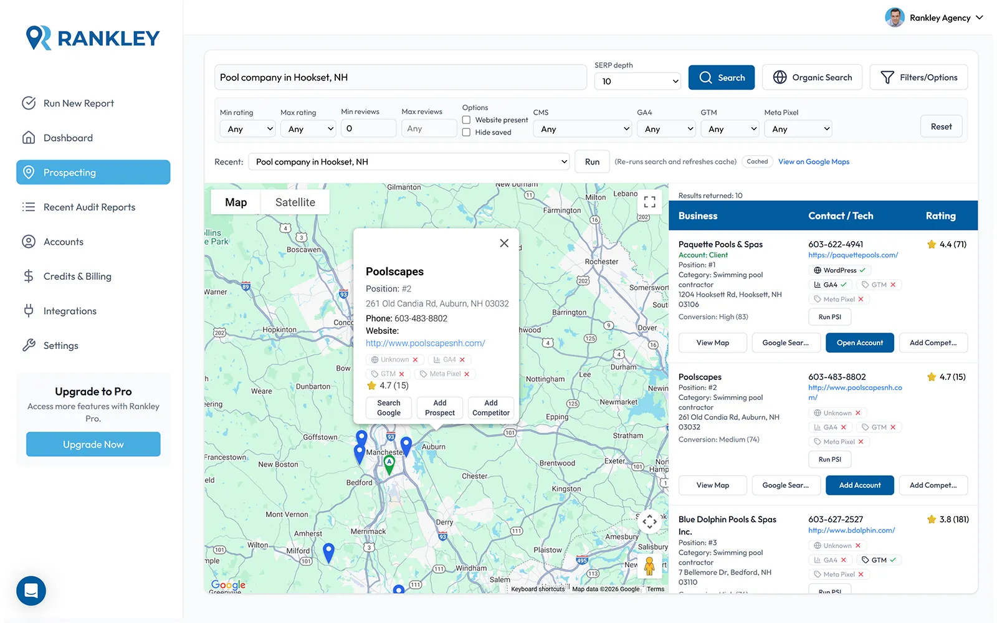This screenshot has width=997, height=623.
Task: Enter fullscreen with the map expand icon
Action: tap(649, 201)
